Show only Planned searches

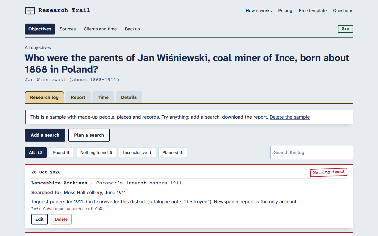(172, 153)
